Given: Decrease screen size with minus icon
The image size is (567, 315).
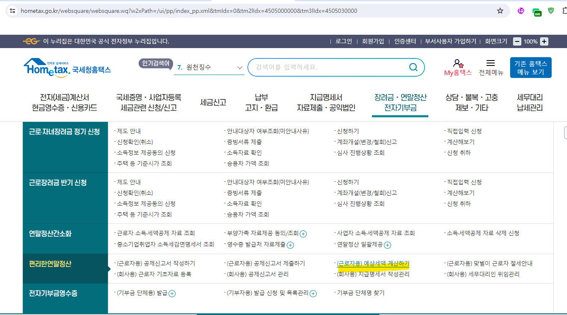Looking at the screenshot, I should tap(517, 41).
